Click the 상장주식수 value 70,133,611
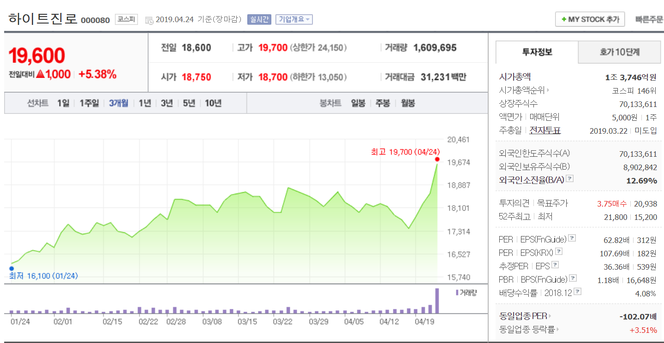 coord(638,104)
